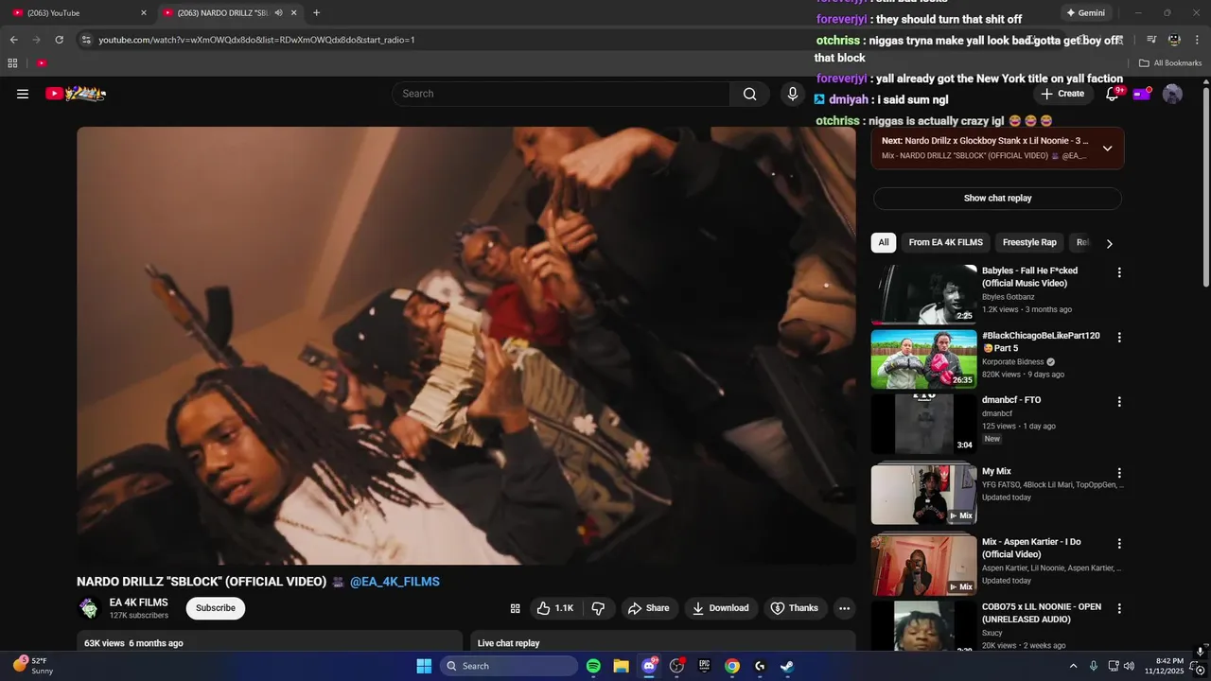Click the browser address bar URL
This screenshot has height=681, width=1211.
(256, 40)
